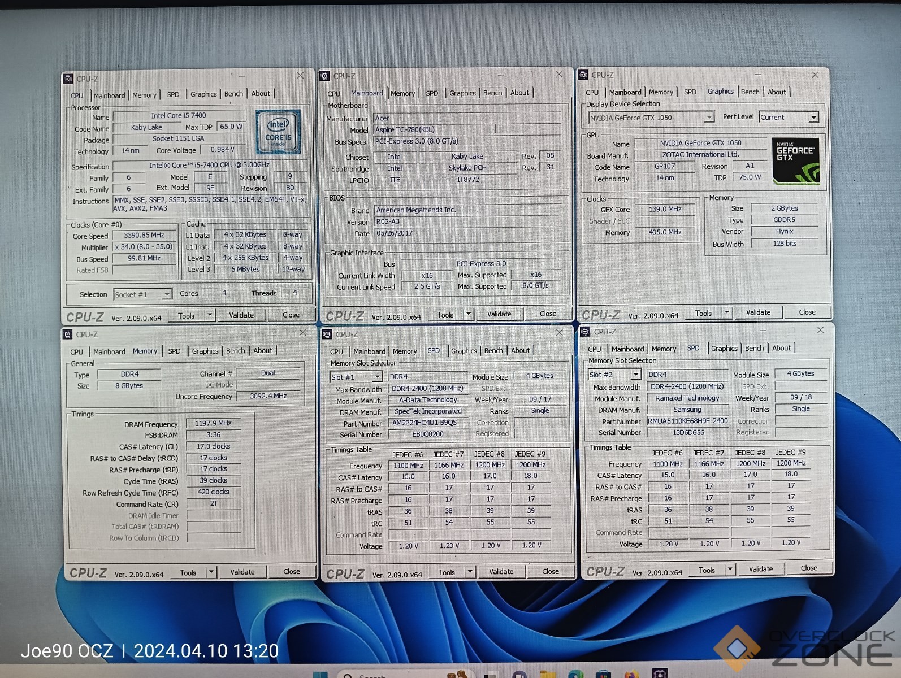Click Close button in GTX 1050 window footer
Viewport: 901px width, 678px height.
(x=807, y=312)
